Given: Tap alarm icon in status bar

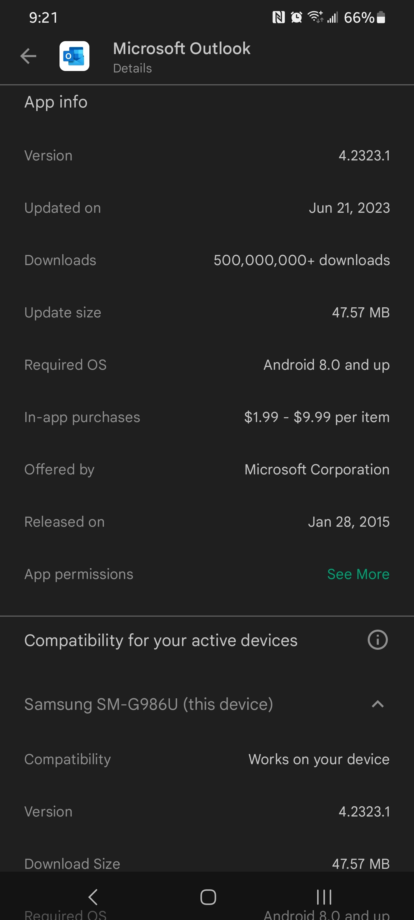Looking at the screenshot, I should coord(296,17).
